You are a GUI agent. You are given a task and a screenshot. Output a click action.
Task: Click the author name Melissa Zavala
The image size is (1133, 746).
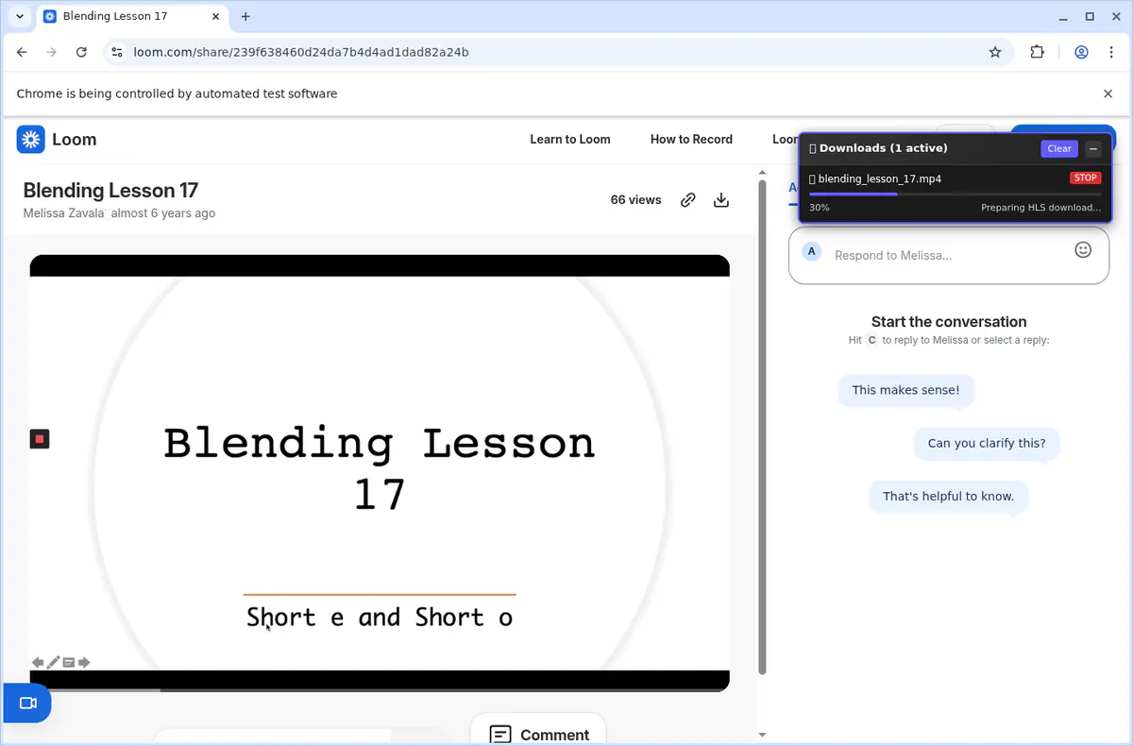click(x=63, y=213)
